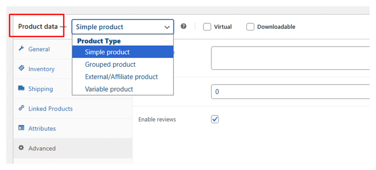
Task: Select the highlighted Simple product option
Action: tap(107, 52)
